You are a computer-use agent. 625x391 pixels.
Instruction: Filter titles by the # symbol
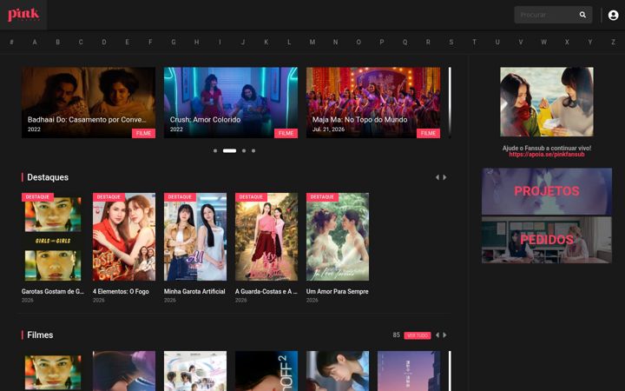tap(11, 42)
